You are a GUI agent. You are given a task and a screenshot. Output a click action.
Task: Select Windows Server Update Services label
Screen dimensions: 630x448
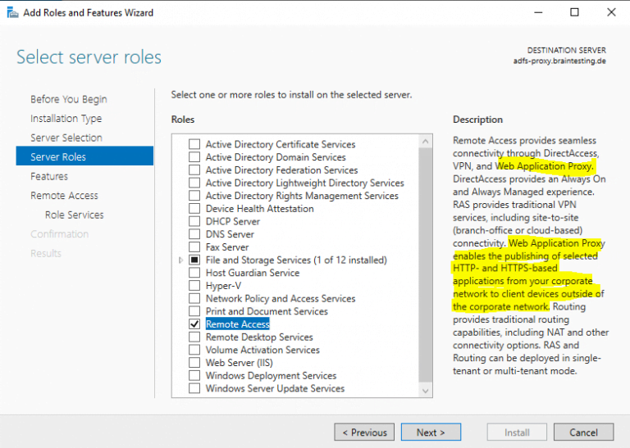click(x=275, y=388)
